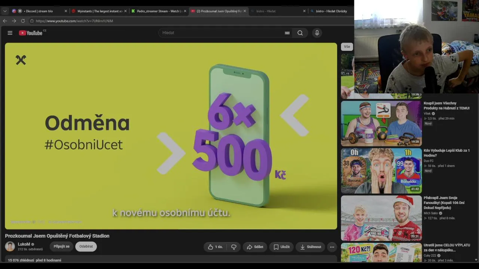Reload the page with the refresh icon

pyautogui.click(x=23, y=21)
